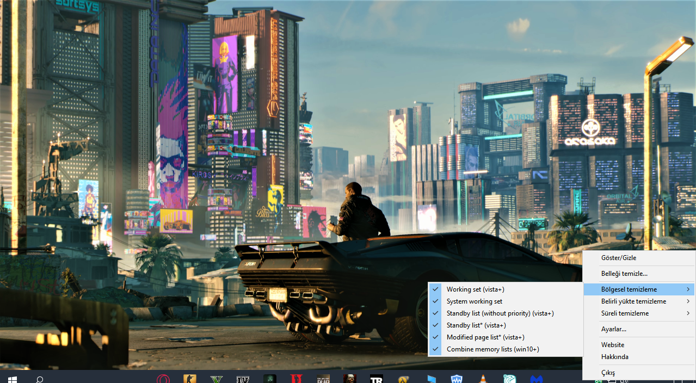The image size is (696, 383).
Task: Toggle Standby list (without priority) option
Action: 506,313
